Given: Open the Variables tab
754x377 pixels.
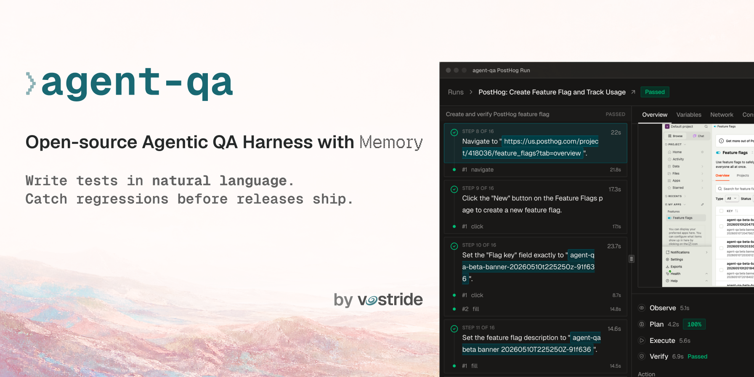Looking at the screenshot, I should 689,115.
